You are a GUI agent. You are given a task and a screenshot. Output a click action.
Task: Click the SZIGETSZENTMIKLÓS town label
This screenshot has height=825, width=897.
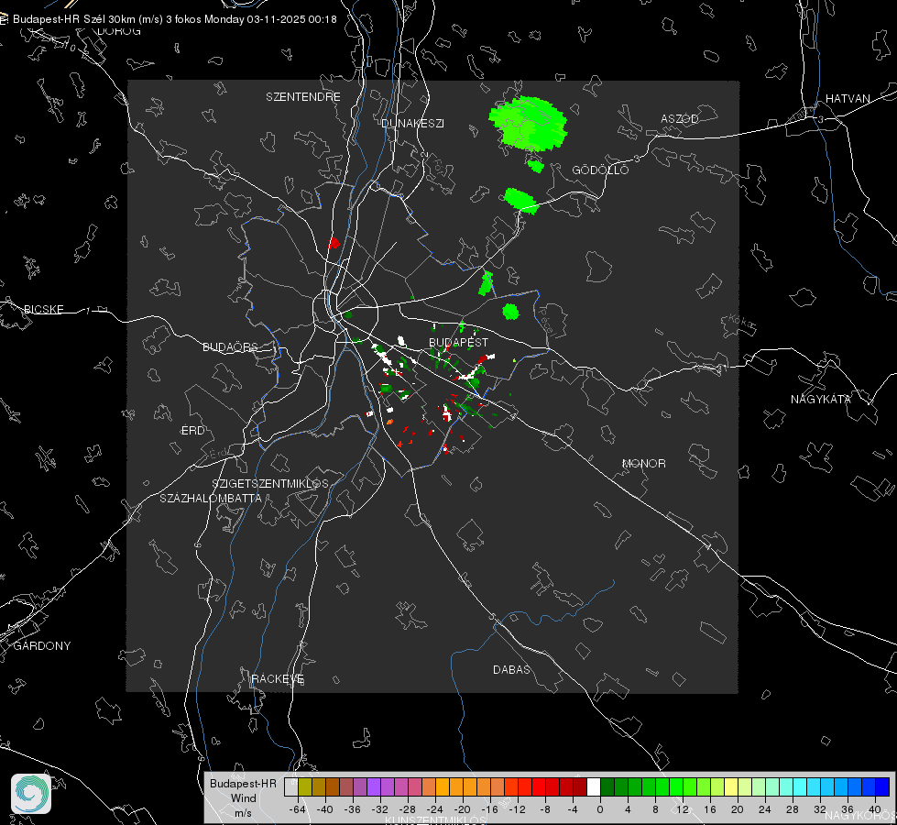(x=270, y=484)
